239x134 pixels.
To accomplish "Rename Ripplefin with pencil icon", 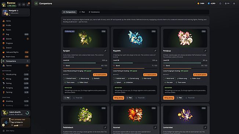I will (155, 51).
